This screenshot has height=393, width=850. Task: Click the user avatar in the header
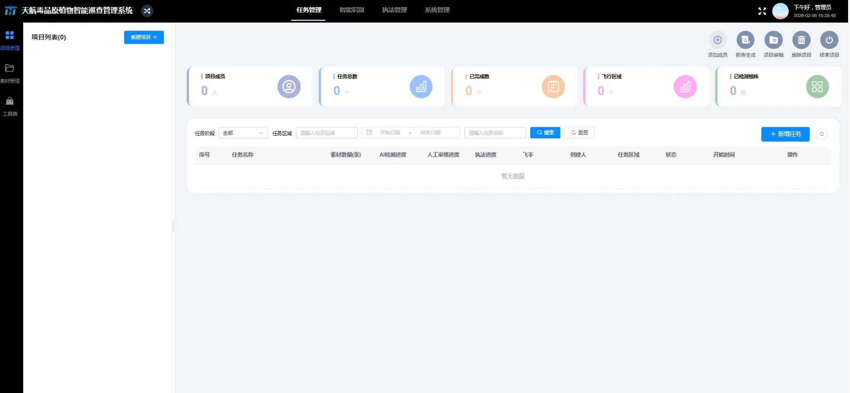pyautogui.click(x=780, y=11)
